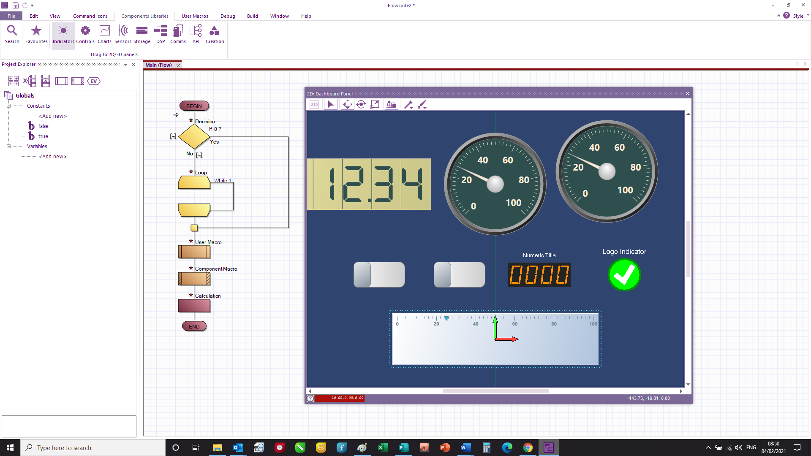The image size is (811, 456).
Task: Switch to the Command Icons ribbon tab
Action: point(90,16)
